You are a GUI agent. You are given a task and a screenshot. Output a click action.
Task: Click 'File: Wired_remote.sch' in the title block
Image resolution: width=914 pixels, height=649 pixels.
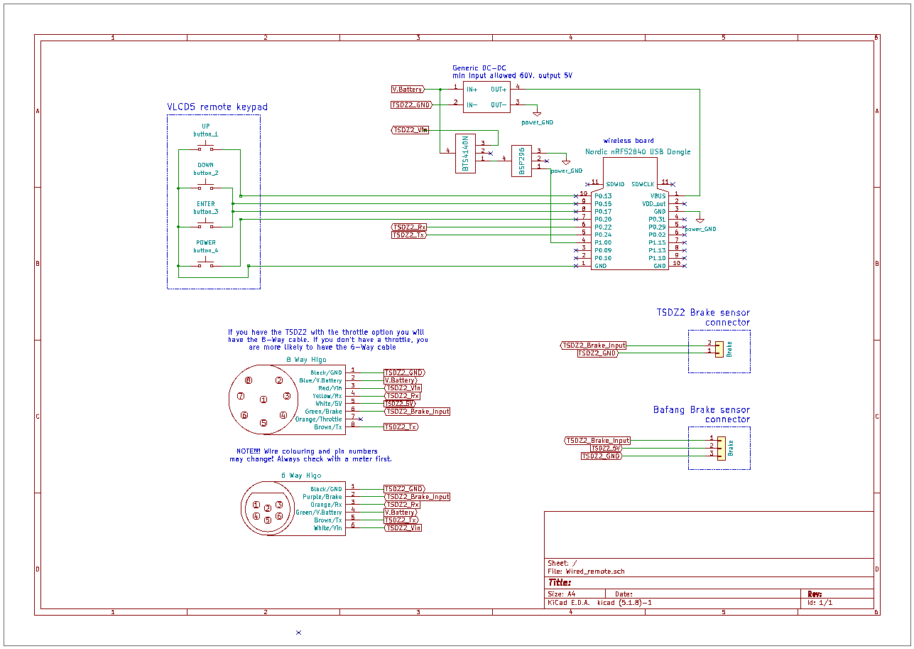(x=586, y=572)
